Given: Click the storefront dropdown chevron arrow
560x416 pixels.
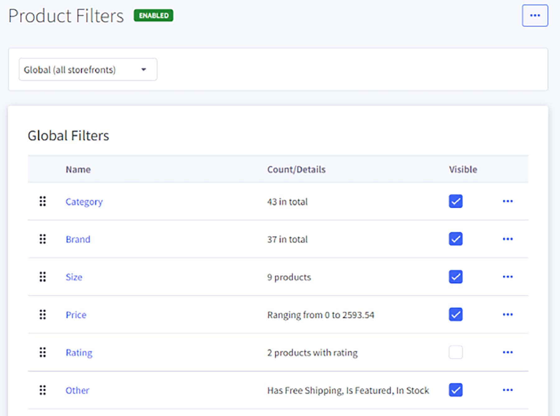Looking at the screenshot, I should tap(143, 69).
